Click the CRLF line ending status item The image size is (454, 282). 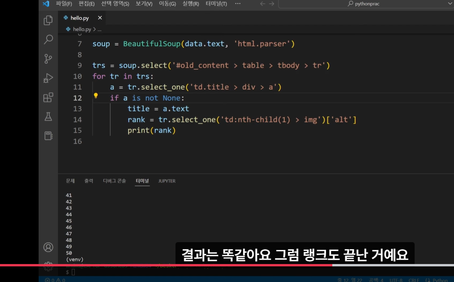[414, 280]
